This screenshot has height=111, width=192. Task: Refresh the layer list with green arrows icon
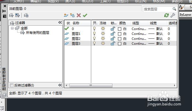point(166,15)
